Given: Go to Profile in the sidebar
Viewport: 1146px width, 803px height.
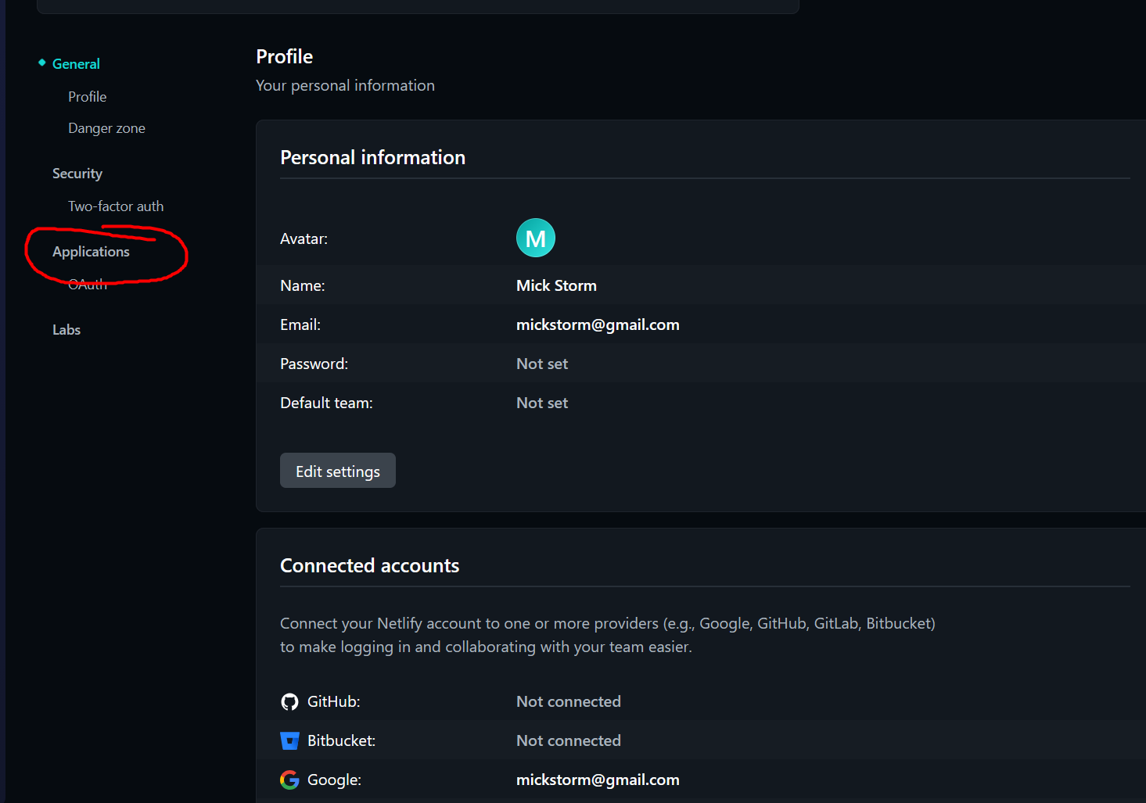Looking at the screenshot, I should click(87, 97).
